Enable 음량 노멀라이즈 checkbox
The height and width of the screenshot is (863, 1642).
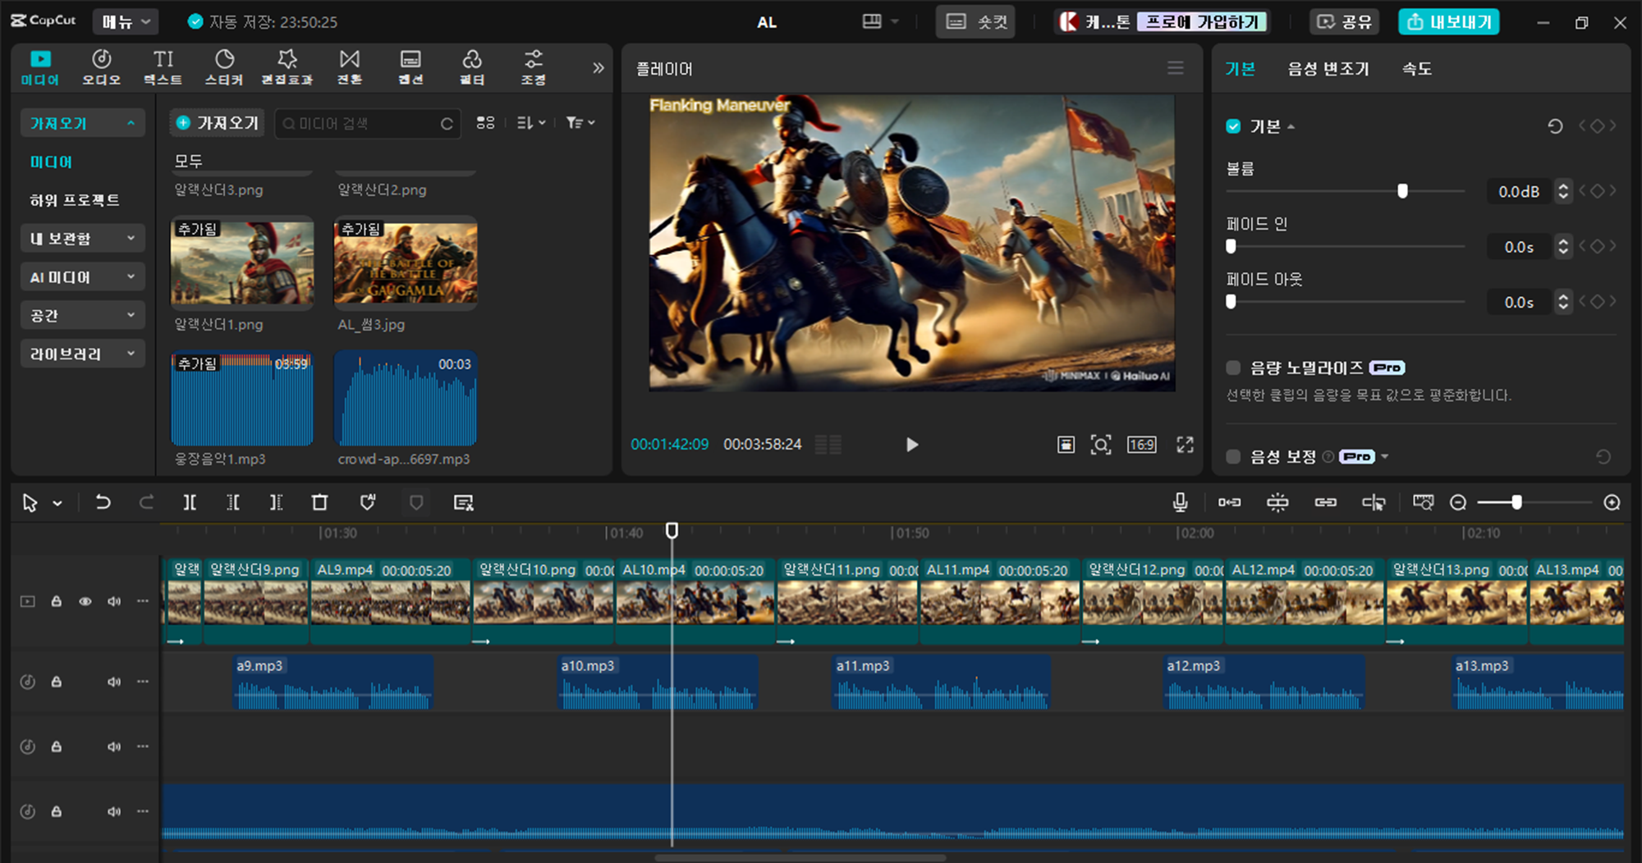tap(1233, 368)
